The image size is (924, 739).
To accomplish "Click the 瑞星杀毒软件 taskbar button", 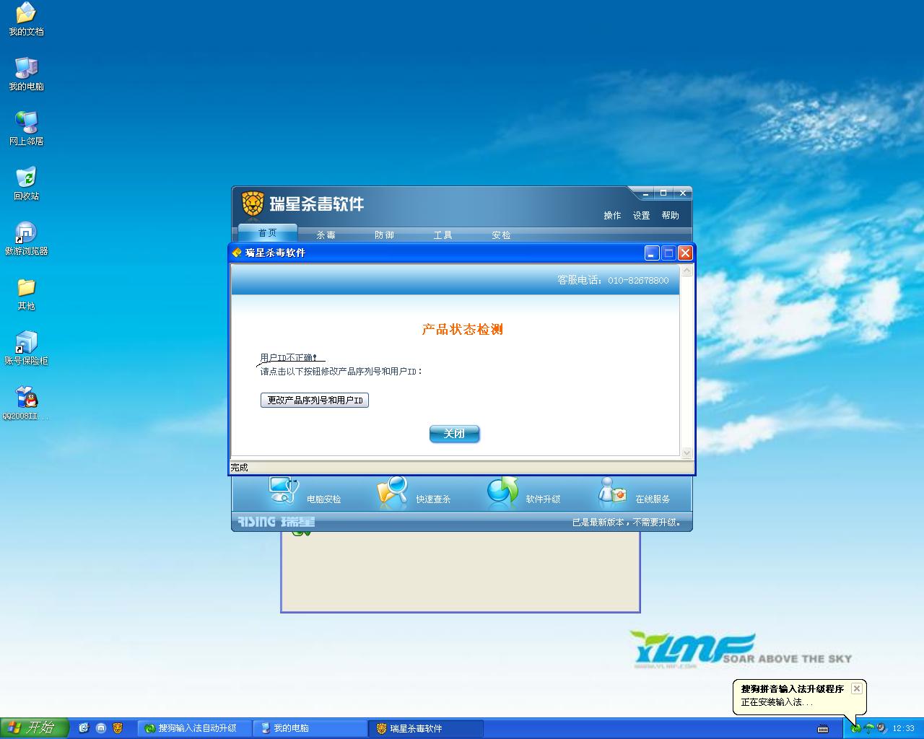I will [426, 728].
